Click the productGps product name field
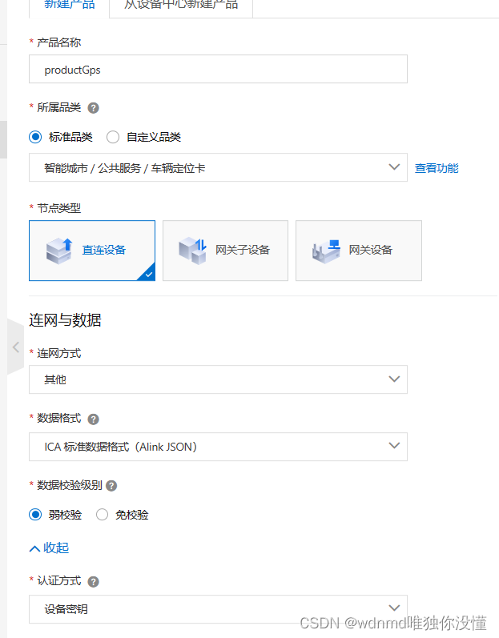The width and height of the screenshot is (499, 638). [218, 69]
